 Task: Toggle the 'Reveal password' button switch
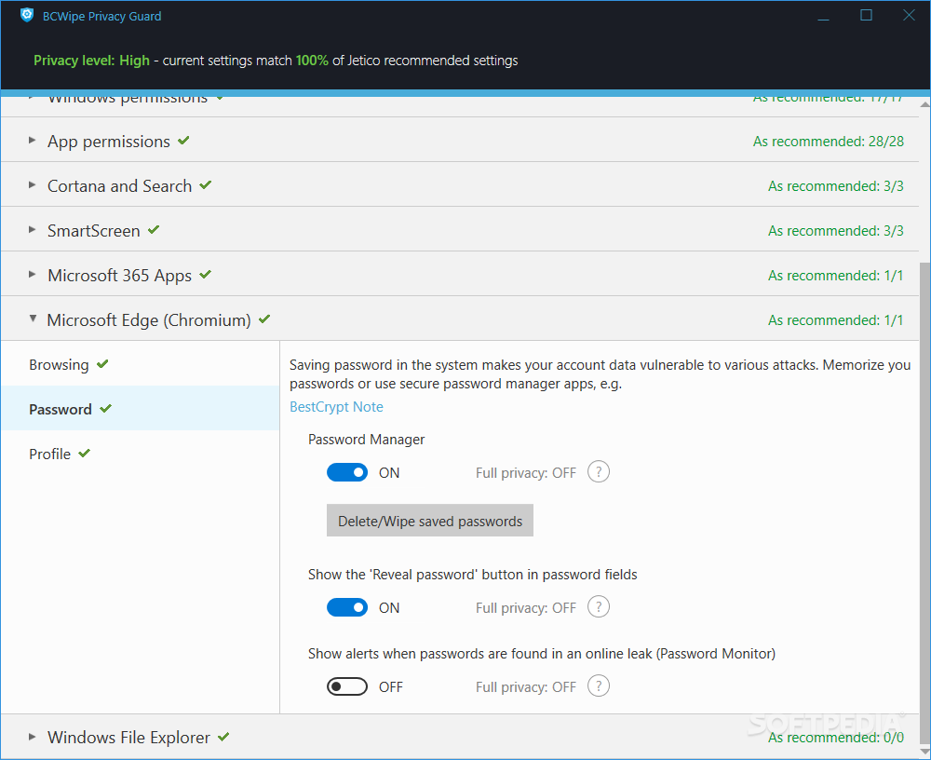(x=347, y=607)
